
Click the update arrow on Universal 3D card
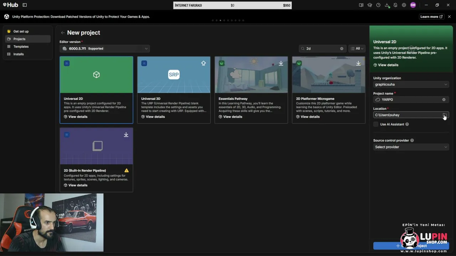click(203, 63)
